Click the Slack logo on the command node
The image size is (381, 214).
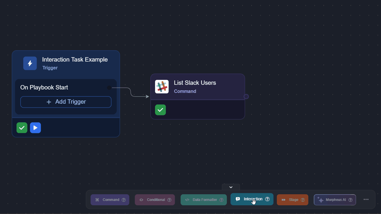point(162,87)
